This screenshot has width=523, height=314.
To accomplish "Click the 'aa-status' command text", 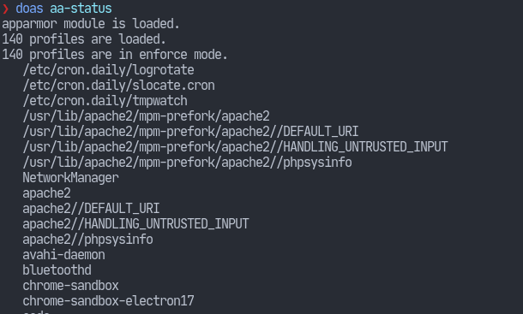I will pyautogui.click(x=81, y=9).
